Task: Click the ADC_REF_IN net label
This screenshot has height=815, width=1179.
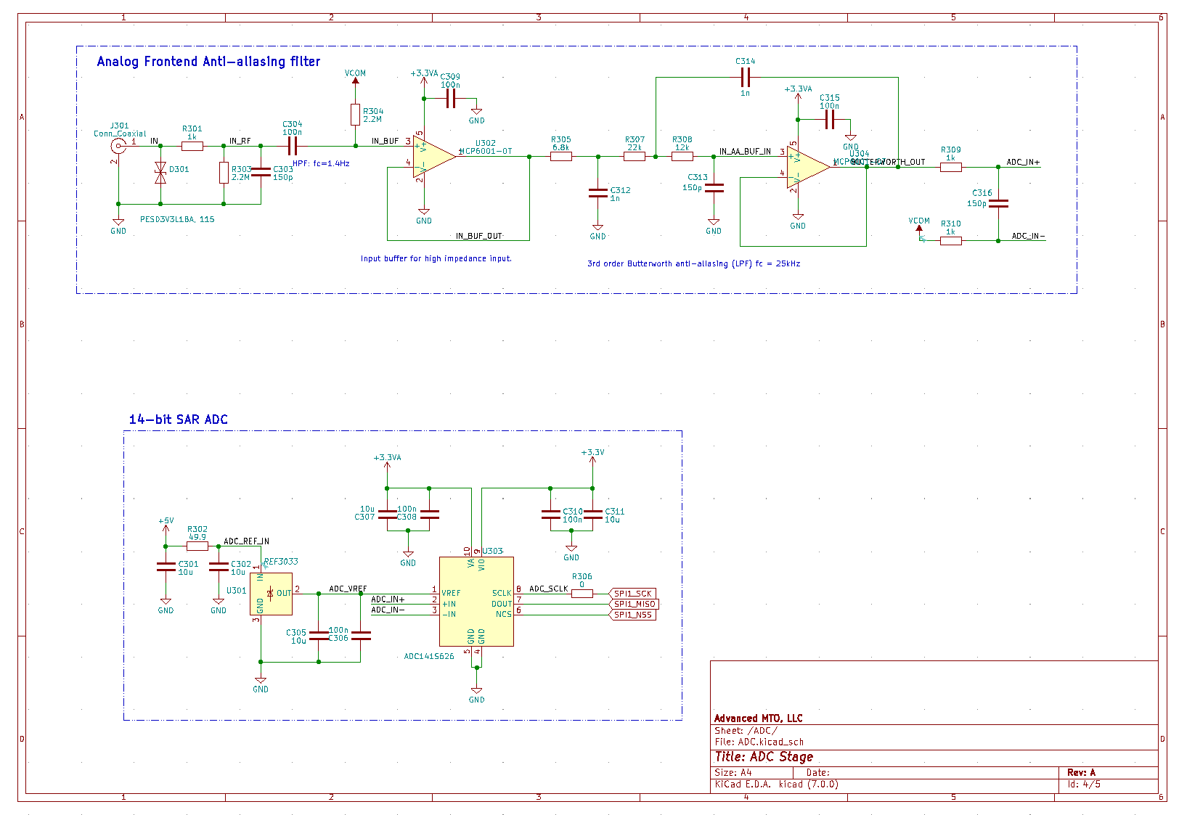Action: pos(246,541)
